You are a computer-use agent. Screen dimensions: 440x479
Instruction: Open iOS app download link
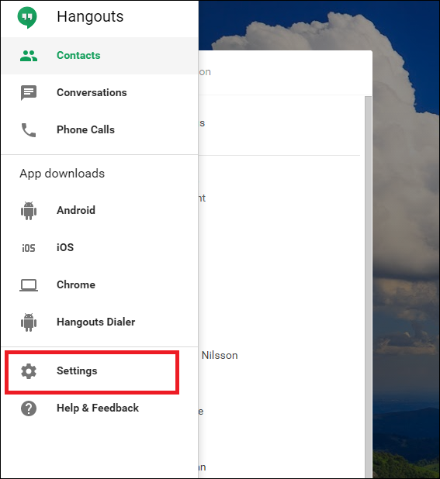(99, 248)
